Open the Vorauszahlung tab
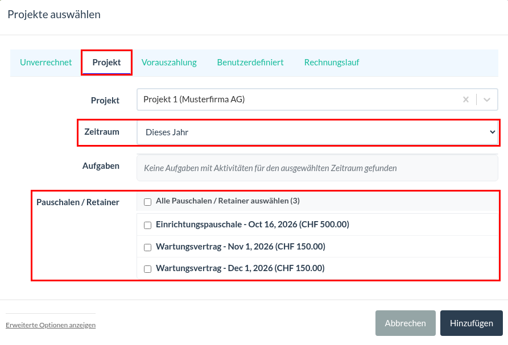This screenshot has width=508, height=345. point(169,63)
